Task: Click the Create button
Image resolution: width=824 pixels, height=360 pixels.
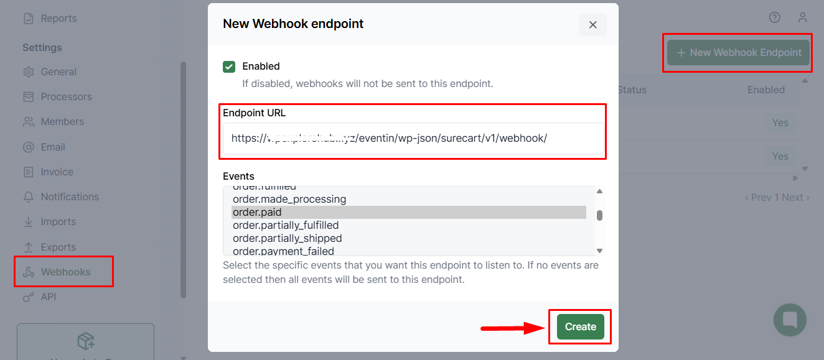Action: point(580,327)
